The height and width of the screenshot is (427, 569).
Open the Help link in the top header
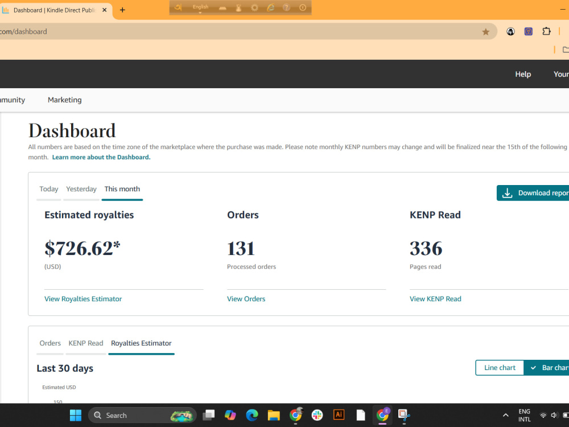[523, 74]
